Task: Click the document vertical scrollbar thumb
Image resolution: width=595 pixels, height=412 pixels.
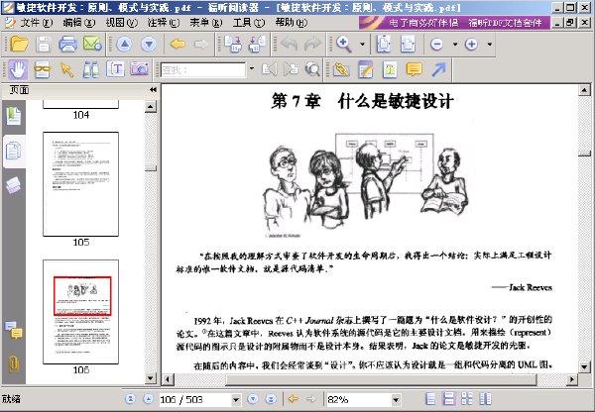Action: point(584,154)
